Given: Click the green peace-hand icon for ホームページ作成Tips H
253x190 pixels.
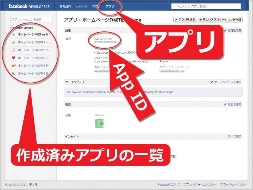Looking at the screenshot, I should coord(14,35).
